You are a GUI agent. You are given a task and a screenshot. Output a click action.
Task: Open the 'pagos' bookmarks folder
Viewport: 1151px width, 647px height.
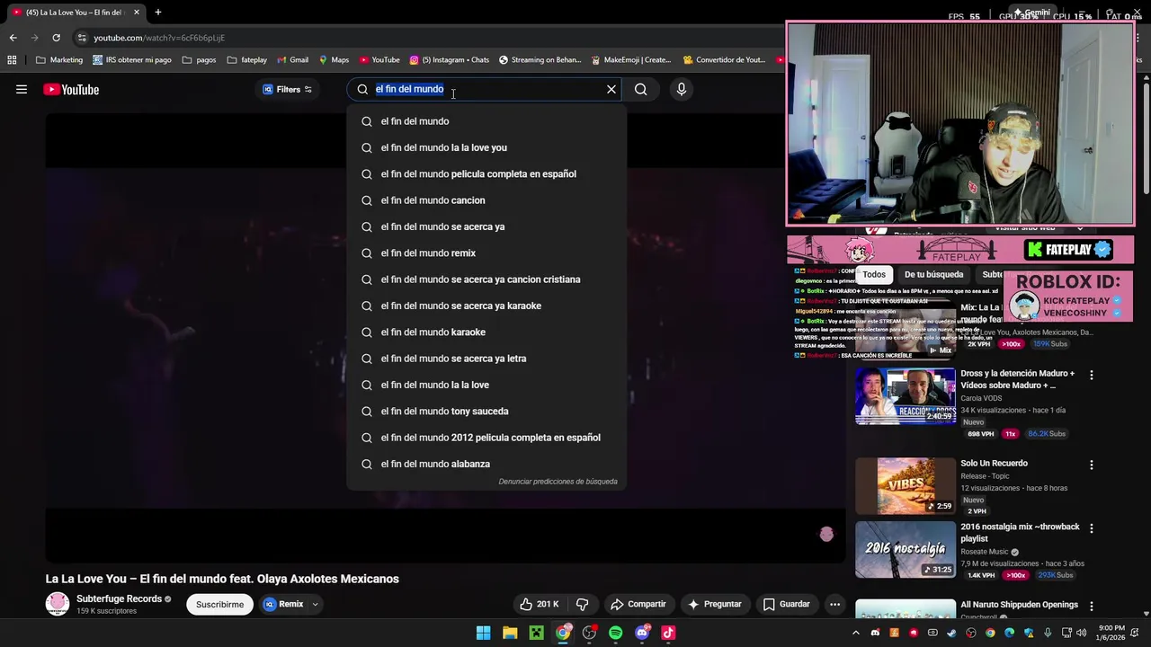(199, 60)
